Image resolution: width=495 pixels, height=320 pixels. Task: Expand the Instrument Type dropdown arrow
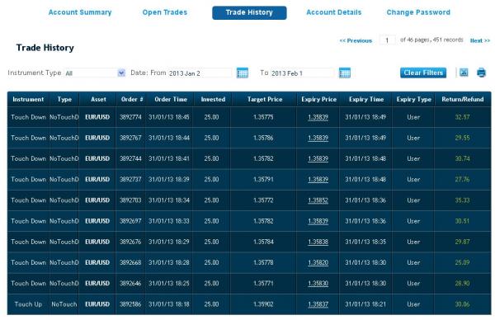pyautogui.click(x=121, y=73)
